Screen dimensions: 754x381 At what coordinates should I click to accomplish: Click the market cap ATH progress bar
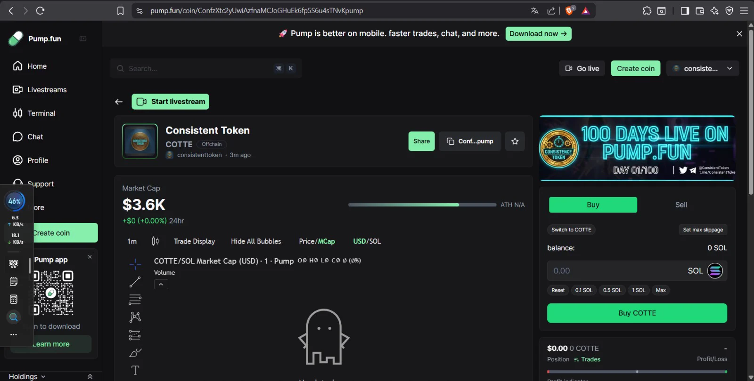point(422,205)
